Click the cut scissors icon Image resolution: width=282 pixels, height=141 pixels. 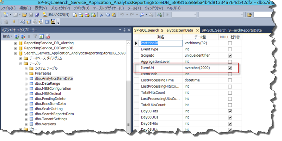coord(101,15)
